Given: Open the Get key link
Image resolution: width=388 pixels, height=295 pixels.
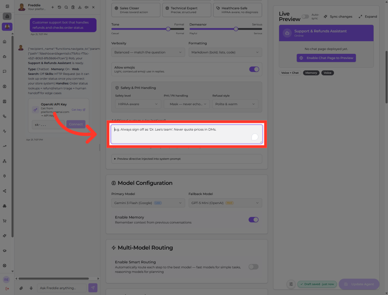Looking at the screenshot, I should coord(78,110).
